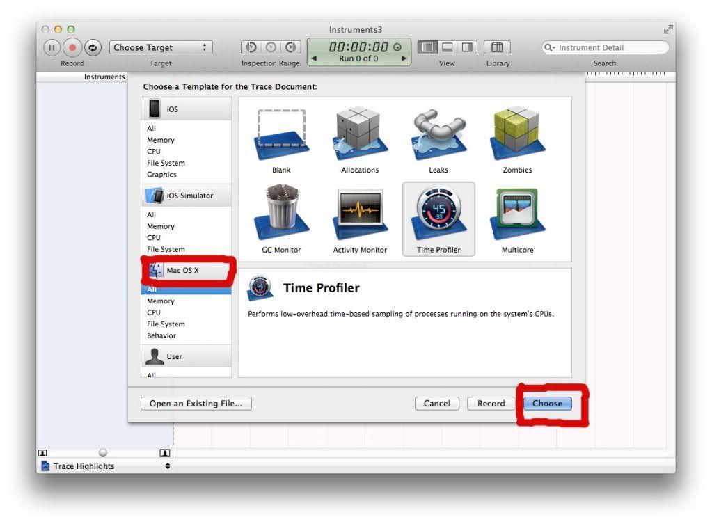Viewport: 712px width, 524px height.
Task: Click the run timer display
Action: [358, 47]
